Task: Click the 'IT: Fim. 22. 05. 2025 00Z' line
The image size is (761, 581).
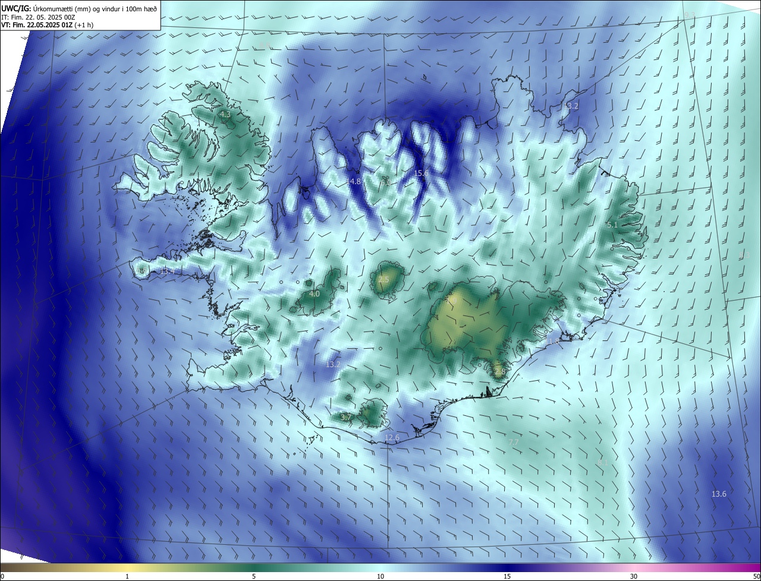Action: pos(38,17)
